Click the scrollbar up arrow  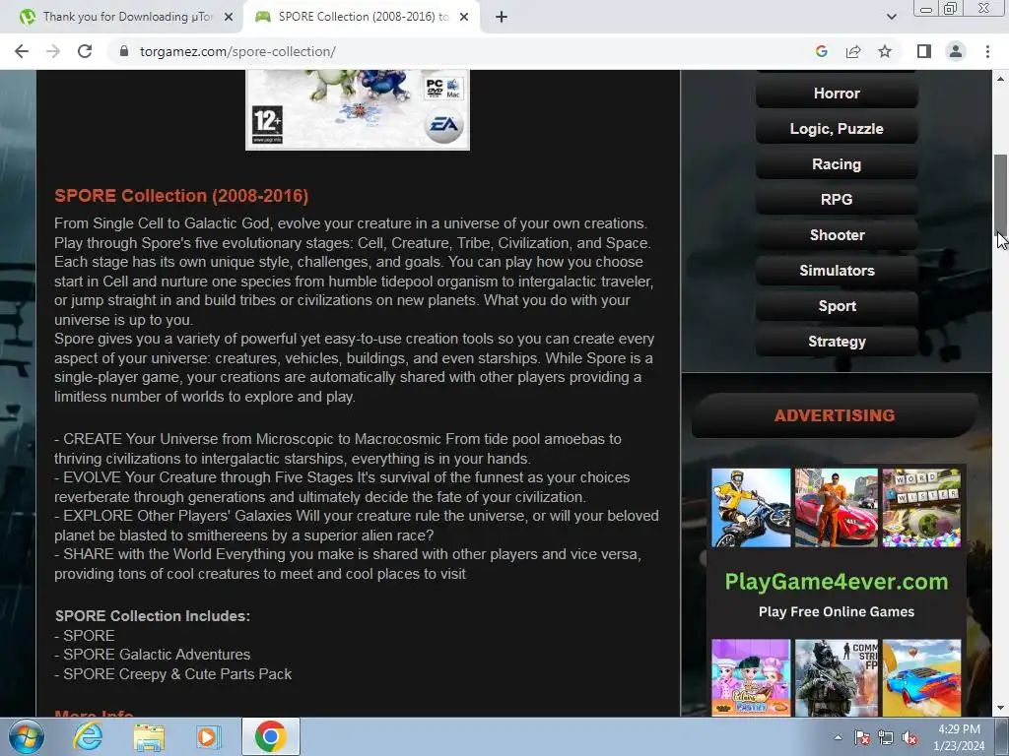click(1001, 79)
